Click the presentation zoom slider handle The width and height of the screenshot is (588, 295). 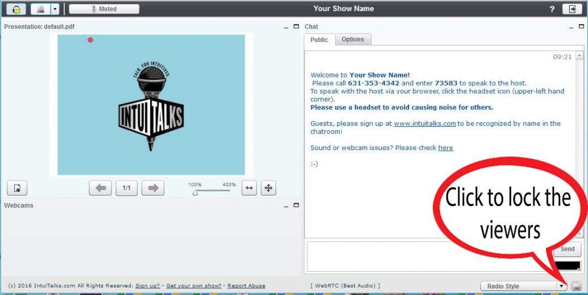[195, 193]
